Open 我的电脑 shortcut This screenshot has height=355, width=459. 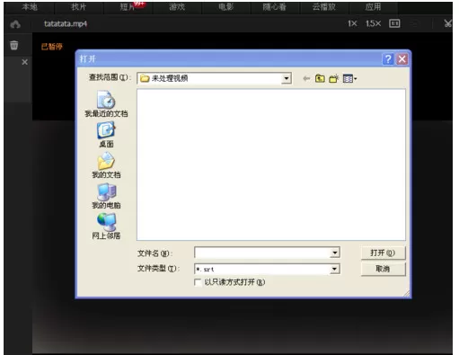(x=106, y=196)
